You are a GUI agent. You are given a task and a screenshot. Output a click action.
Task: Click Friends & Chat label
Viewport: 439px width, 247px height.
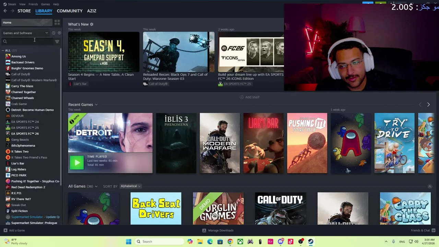(x=420, y=231)
